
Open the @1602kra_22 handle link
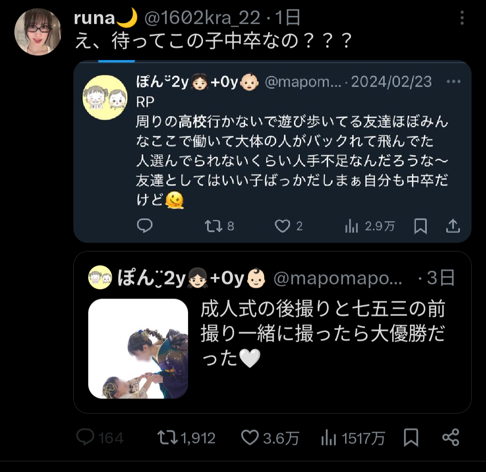pos(202,18)
